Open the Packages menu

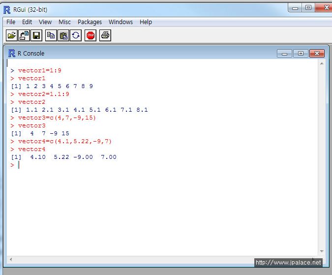click(x=90, y=22)
